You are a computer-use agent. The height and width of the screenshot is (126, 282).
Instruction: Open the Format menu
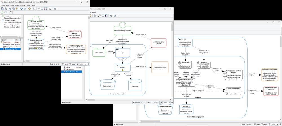[23, 5]
